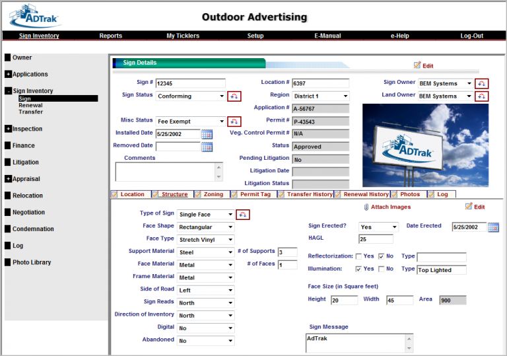Open Sign Owner dropdown
This screenshot has width=507, height=356.
(445, 83)
